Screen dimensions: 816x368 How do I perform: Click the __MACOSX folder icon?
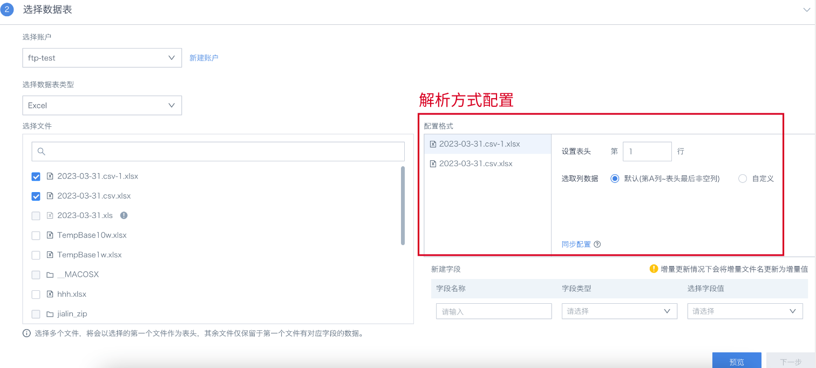pyautogui.click(x=50, y=275)
